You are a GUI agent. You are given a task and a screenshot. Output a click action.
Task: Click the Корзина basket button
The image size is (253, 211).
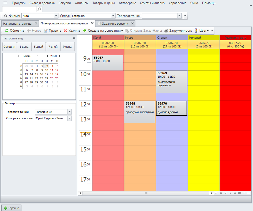[x=11, y=208]
